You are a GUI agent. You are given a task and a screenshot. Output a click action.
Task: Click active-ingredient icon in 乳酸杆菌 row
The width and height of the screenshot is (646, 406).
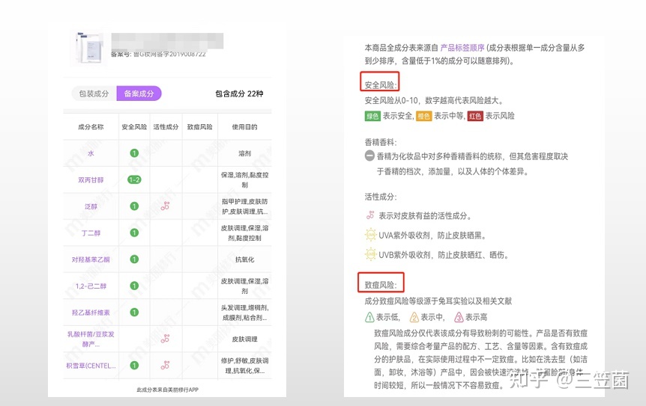click(165, 339)
